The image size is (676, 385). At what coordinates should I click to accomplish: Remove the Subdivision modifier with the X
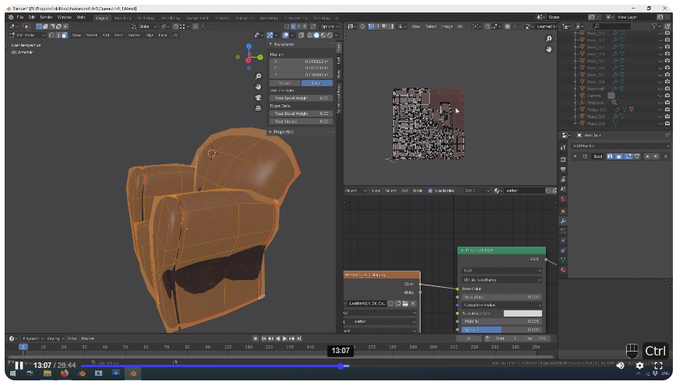[x=667, y=156]
